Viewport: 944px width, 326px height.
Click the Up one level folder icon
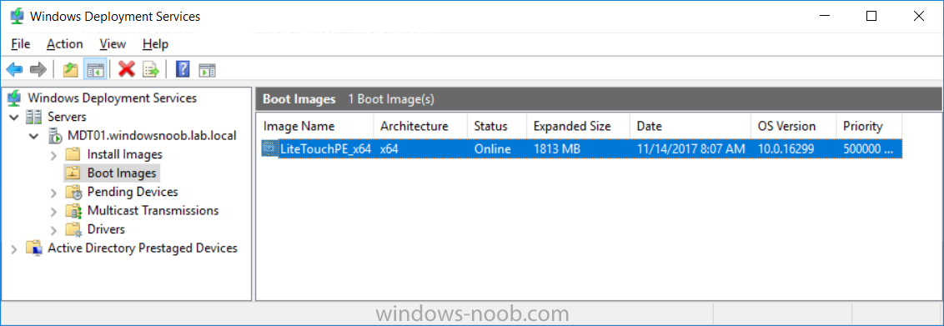click(71, 70)
